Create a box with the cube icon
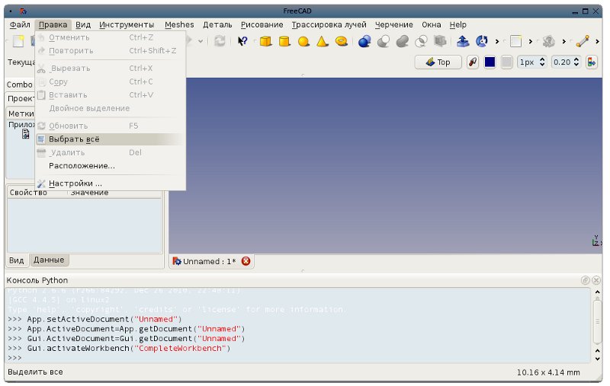Screen dimensions: 610x386 265,41
